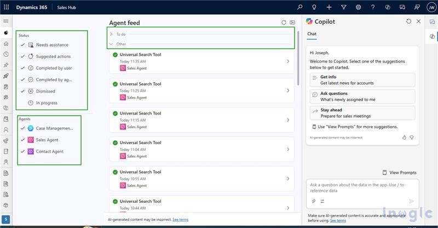Click the S area switcher at bottom left
Image resolution: width=438 pixels, height=228 pixels.
(5, 219)
